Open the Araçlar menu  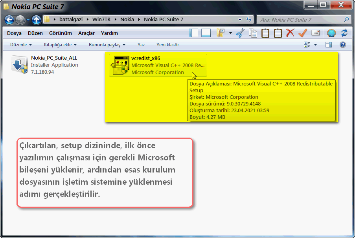(x=86, y=33)
